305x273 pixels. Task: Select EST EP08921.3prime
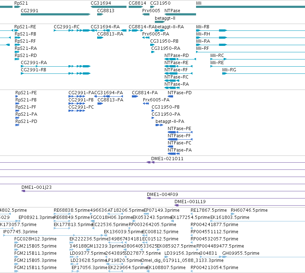tap(36, 217)
